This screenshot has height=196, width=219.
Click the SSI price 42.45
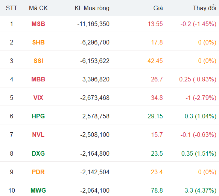click(155, 61)
